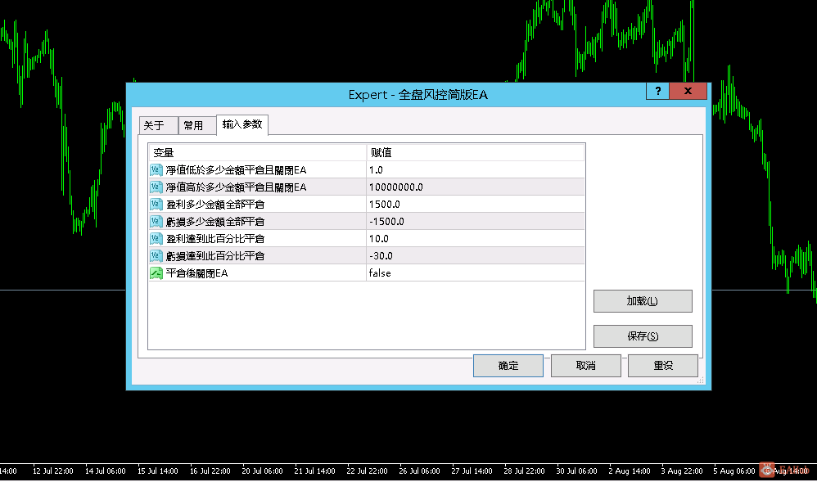Select the value 10000000.0 cell
Screen dimensions: 817x482
click(x=475, y=187)
